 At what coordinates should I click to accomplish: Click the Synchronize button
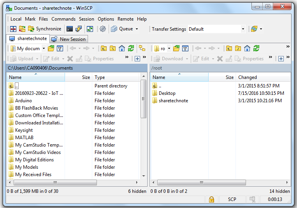coord(45,29)
